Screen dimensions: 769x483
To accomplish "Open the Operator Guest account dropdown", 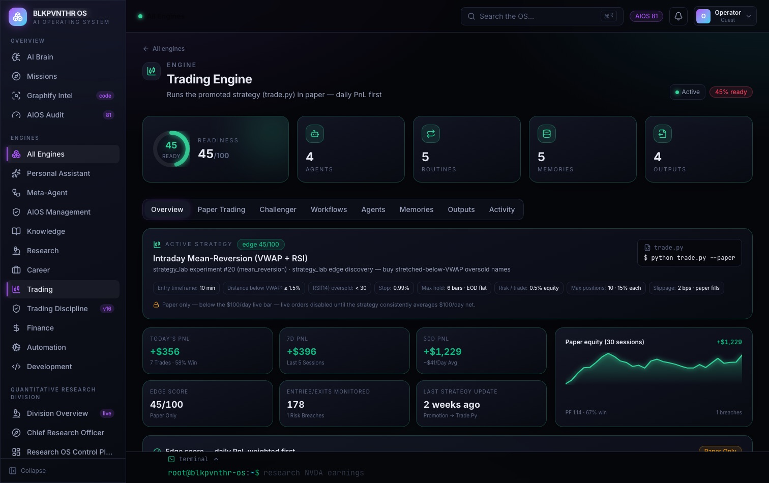I will [725, 16].
